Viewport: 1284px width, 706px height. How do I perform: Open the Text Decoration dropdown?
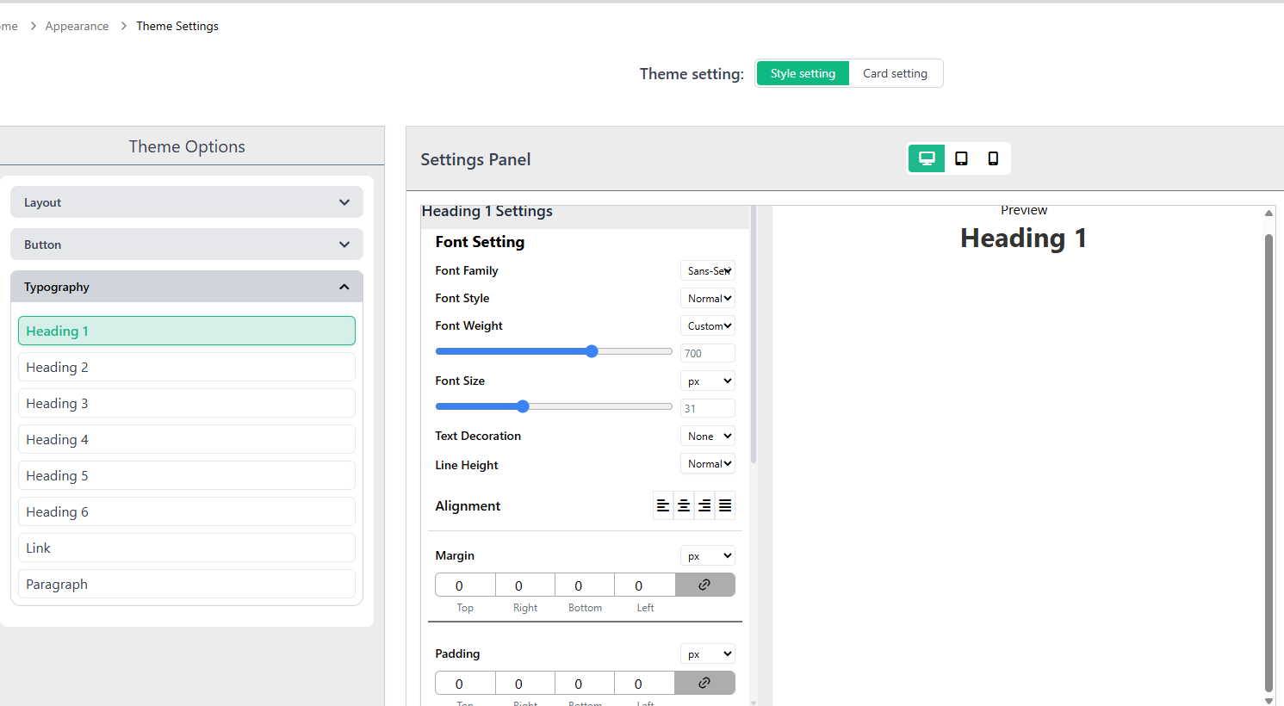point(708,436)
